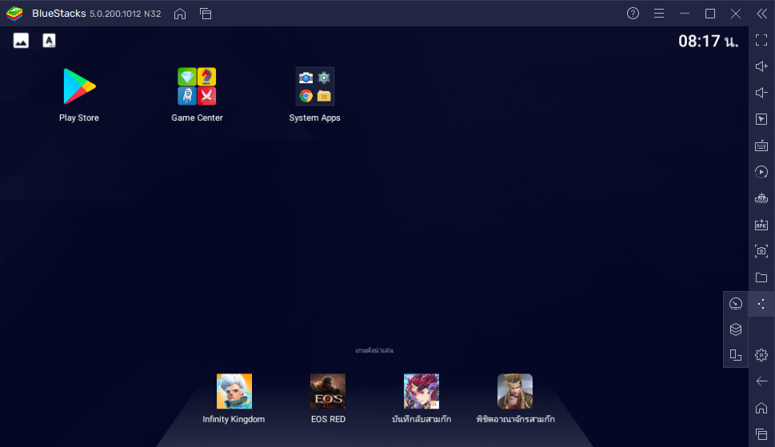Screen dimensions: 775x447
Task: Click the 08:17 clock display
Action: [x=708, y=41]
